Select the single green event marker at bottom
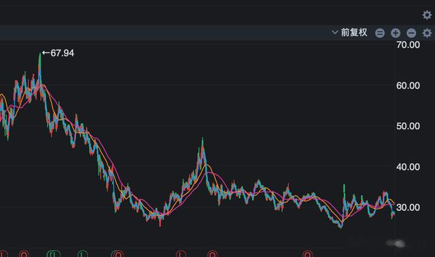This screenshot has height=257, width=435. click(82, 254)
